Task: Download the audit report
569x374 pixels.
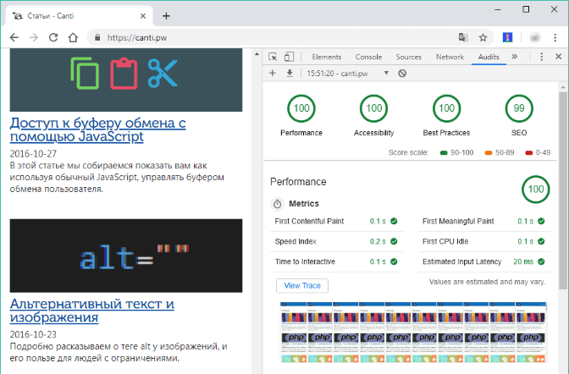Action: [290, 74]
